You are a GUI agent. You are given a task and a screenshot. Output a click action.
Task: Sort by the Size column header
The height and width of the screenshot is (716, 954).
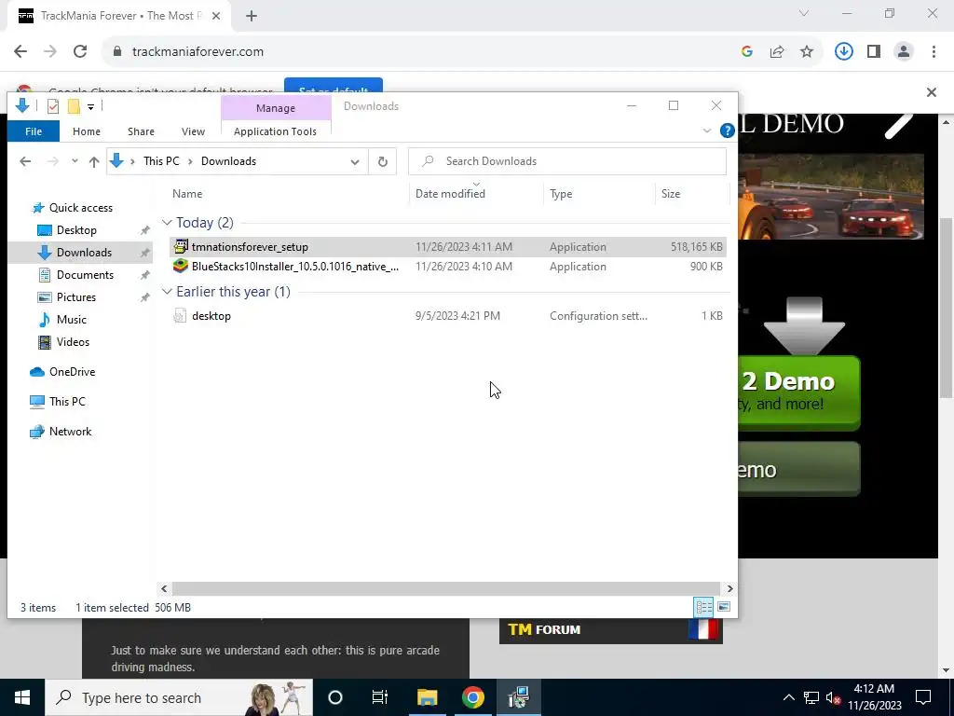[671, 194]
